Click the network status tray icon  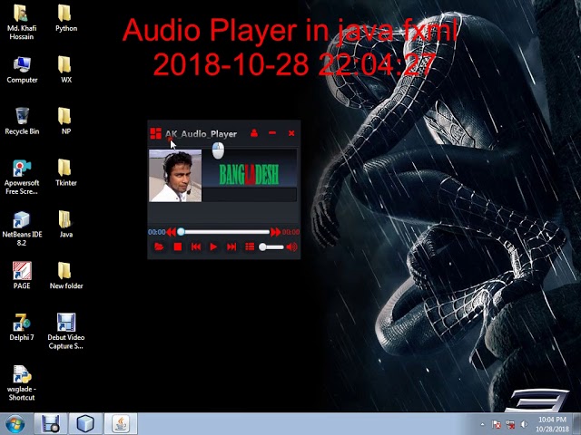510,424
